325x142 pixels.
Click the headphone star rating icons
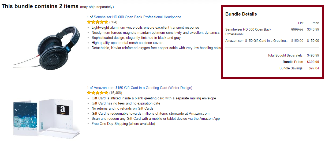[98, 22]
